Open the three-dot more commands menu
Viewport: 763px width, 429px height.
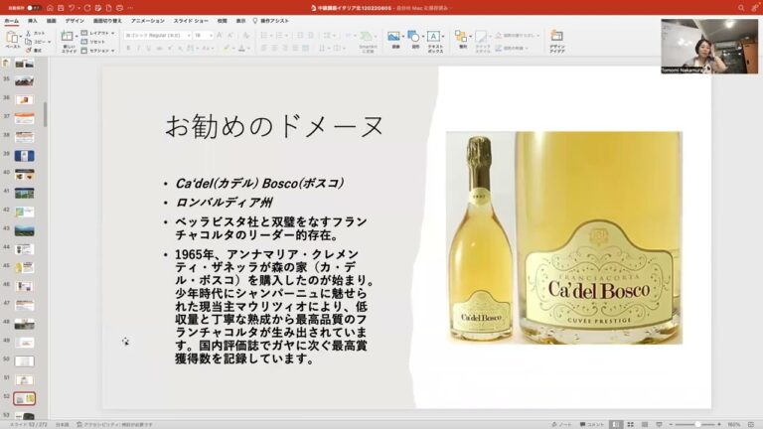pyautogui.click(x=130, y=8)
